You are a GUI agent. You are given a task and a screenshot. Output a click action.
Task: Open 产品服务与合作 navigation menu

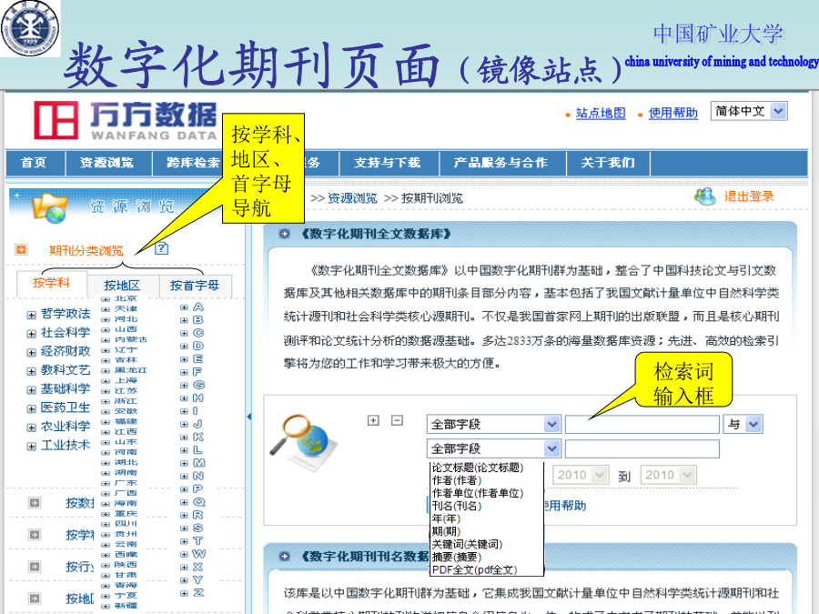[500, 163]
